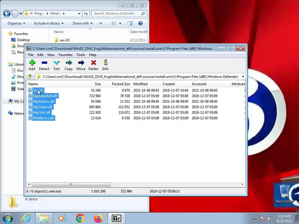Open the Windows Start orb
The width and height of the screenshot is (299, 224).
(8, 218)
